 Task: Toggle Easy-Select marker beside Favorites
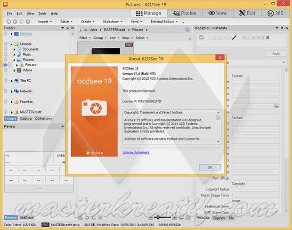tap(6, 101)
